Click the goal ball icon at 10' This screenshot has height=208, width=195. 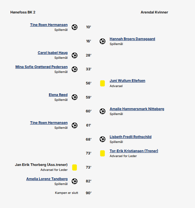tap(74, 27)
